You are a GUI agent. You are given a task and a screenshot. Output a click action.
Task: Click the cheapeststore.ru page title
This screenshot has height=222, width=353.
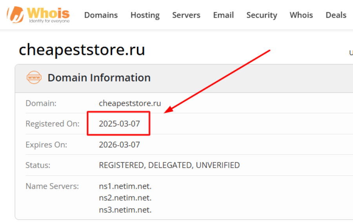[82, 50]
